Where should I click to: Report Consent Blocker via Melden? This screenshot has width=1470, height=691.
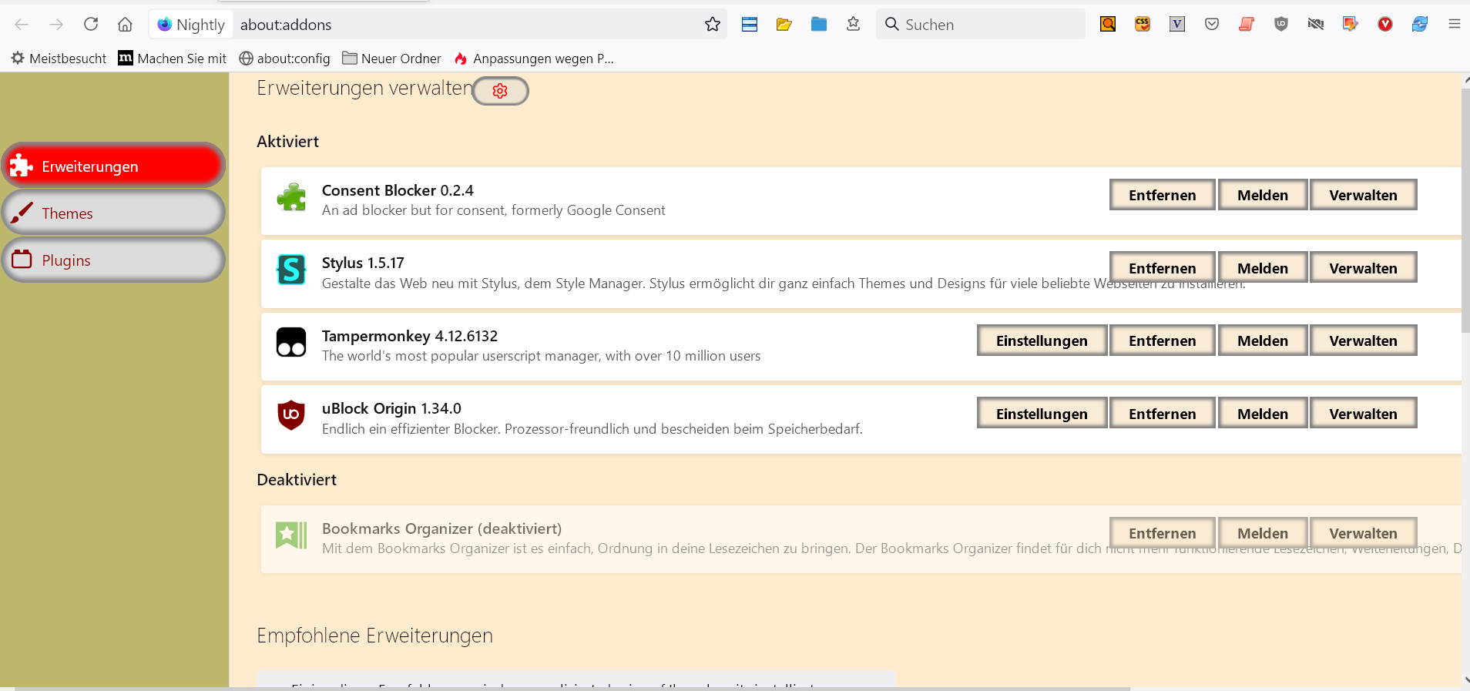click(1263, 195)
